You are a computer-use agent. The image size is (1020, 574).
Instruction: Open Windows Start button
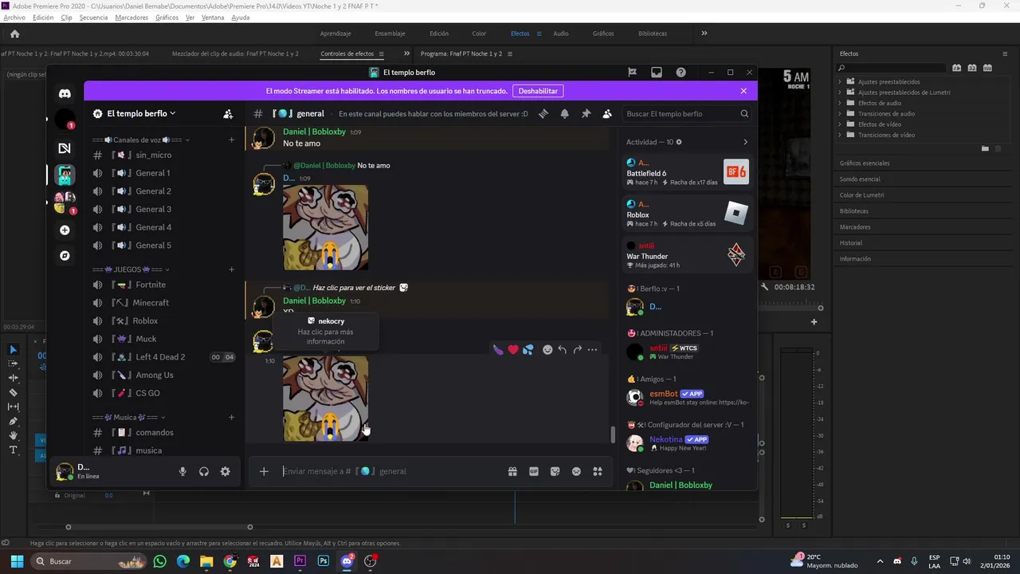coord(17,561)
